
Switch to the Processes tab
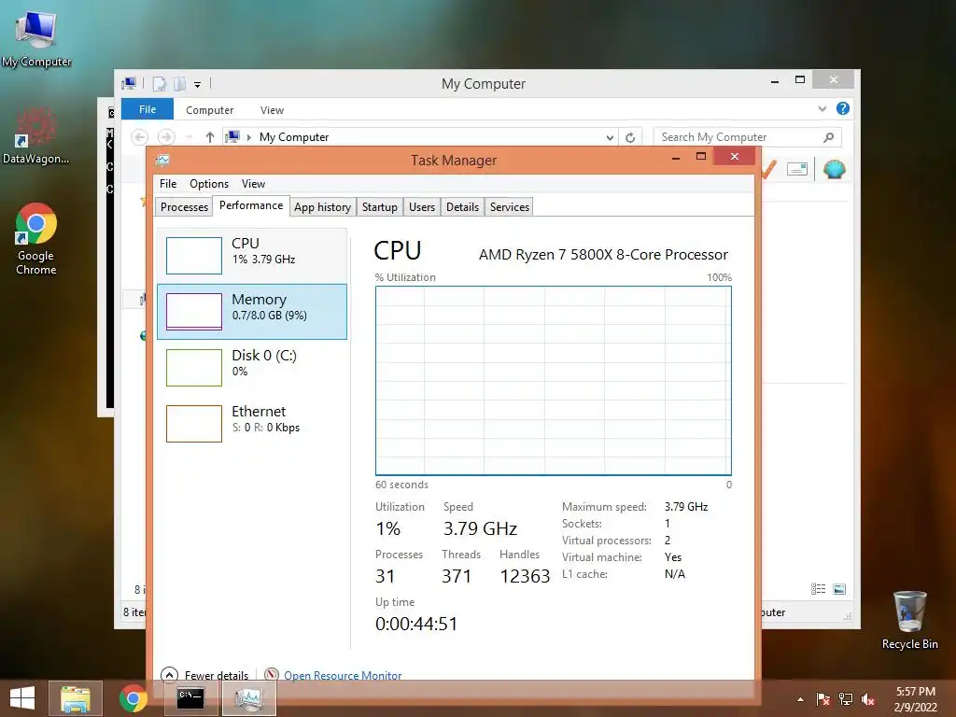[x=184, y=207]
